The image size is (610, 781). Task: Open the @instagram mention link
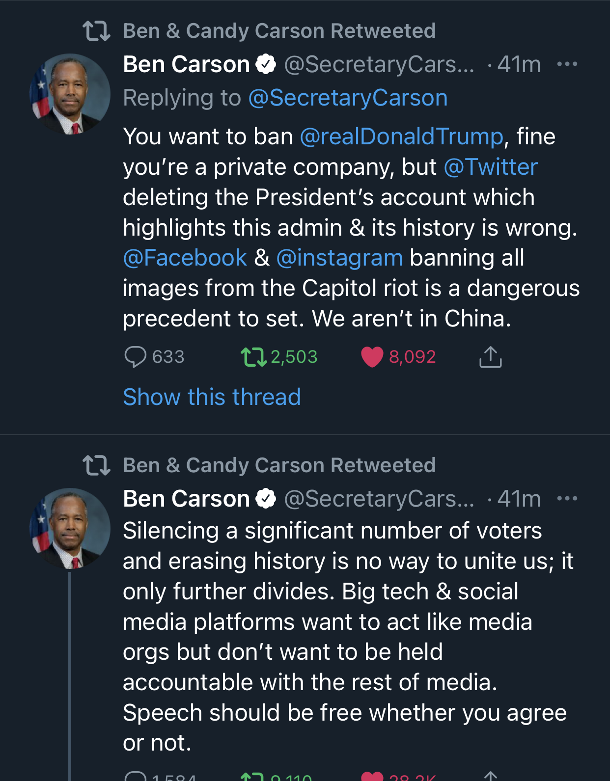coord(339,258)
